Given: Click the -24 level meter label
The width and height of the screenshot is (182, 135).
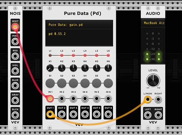Looking at the screenshot, I should click(x=153, y=54).
